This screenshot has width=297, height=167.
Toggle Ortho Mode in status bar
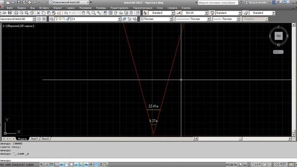click(x=57, y=165)
